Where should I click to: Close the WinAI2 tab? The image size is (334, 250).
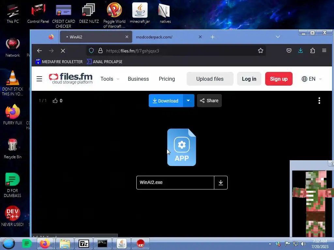(x=127, y=37)
